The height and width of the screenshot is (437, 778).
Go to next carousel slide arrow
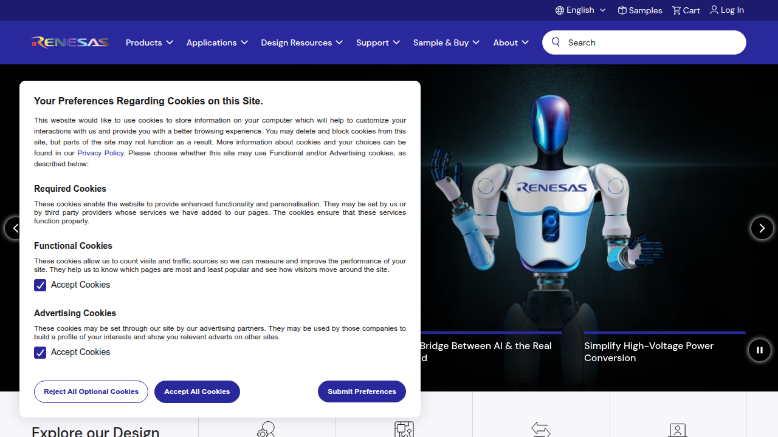[x=762, y=228]
